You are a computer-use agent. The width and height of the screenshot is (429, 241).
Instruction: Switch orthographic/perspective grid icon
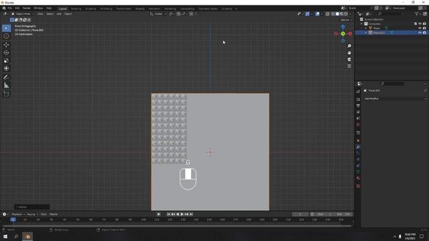click(x=349, y=66)
